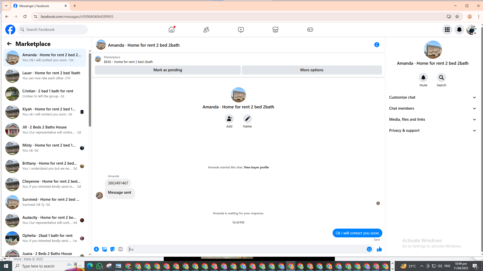
Task: Send a thumbs-up like
Action: point(379,249)
